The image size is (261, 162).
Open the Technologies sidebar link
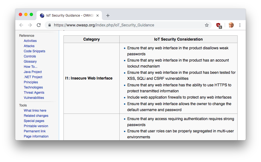coord(33,87)
